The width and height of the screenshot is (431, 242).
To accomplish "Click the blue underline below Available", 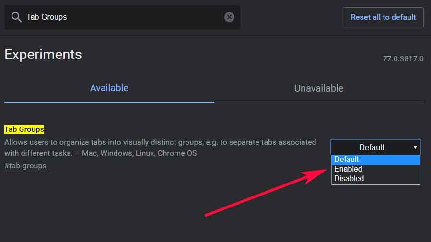I will pyautogui.click(x=109, y=102).
